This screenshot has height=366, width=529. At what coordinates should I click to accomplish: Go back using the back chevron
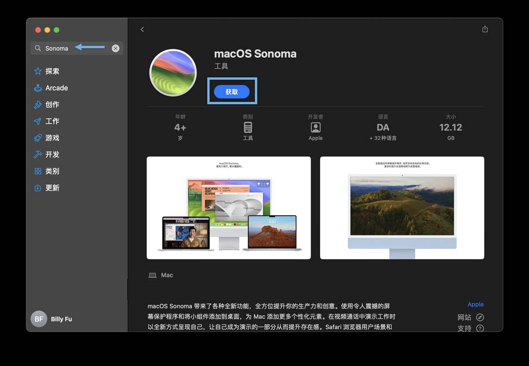click(x=142, y=30)
